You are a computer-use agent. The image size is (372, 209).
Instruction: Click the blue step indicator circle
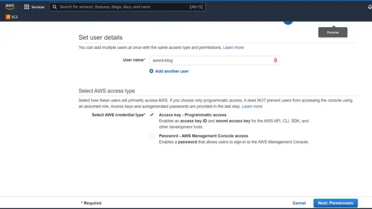288,21
